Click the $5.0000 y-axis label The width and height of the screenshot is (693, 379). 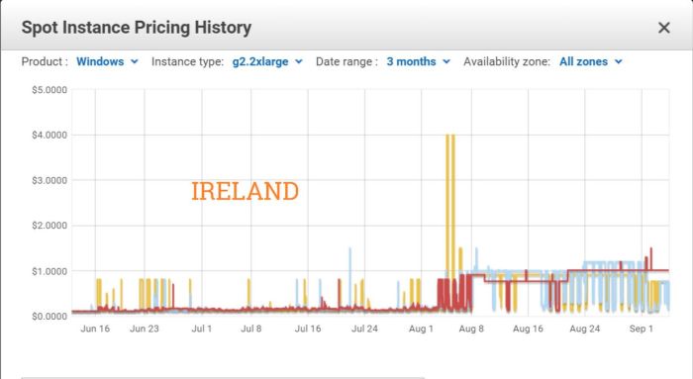coord(49,90)
